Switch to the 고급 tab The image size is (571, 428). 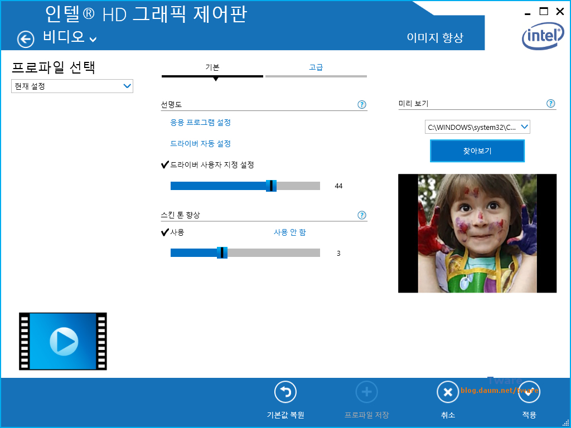coord(316,67)
